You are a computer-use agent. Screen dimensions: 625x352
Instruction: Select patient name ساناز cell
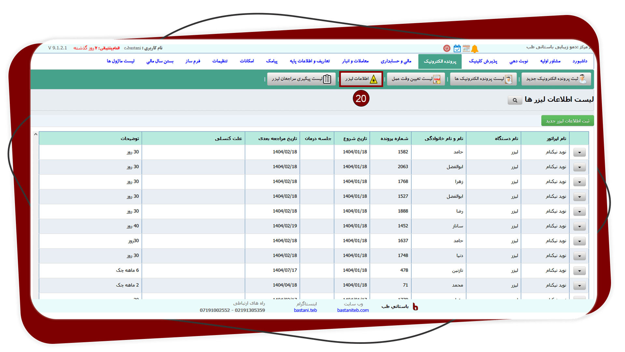pos(439,226)
